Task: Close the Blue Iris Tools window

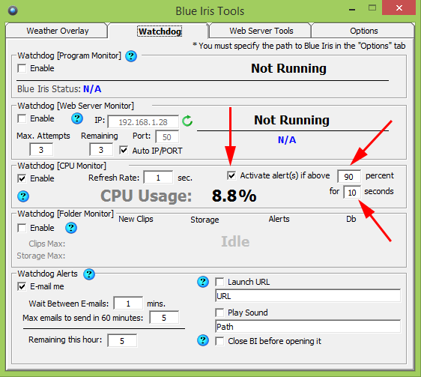Action: (x=399, y=8)
